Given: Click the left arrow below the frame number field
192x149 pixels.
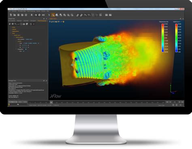Looking at the screenshot, I should pyautogui.click(x=173, y=105).
